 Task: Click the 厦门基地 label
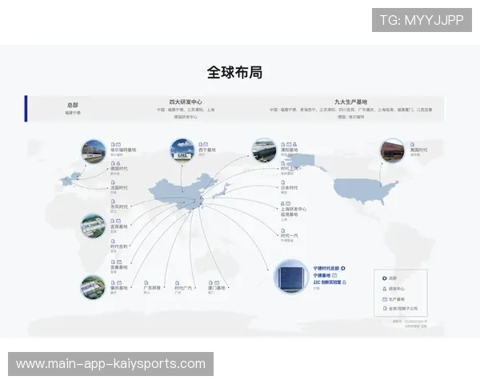(x=217, y=288)
